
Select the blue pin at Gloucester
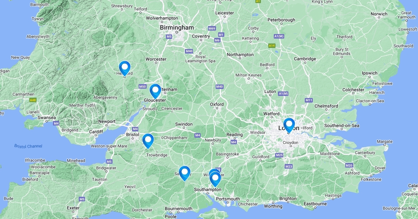click(155, 91)
